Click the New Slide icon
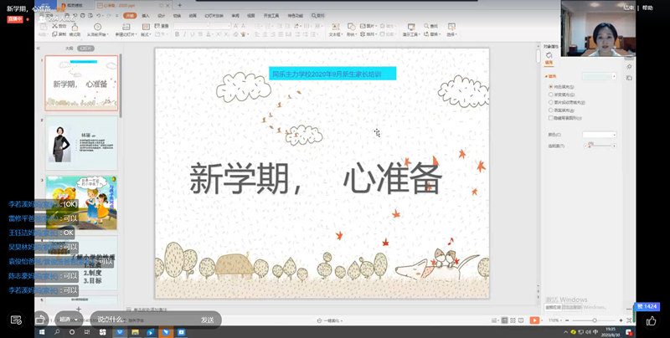The height and width of the screenshot is (338, 670). 125,28
